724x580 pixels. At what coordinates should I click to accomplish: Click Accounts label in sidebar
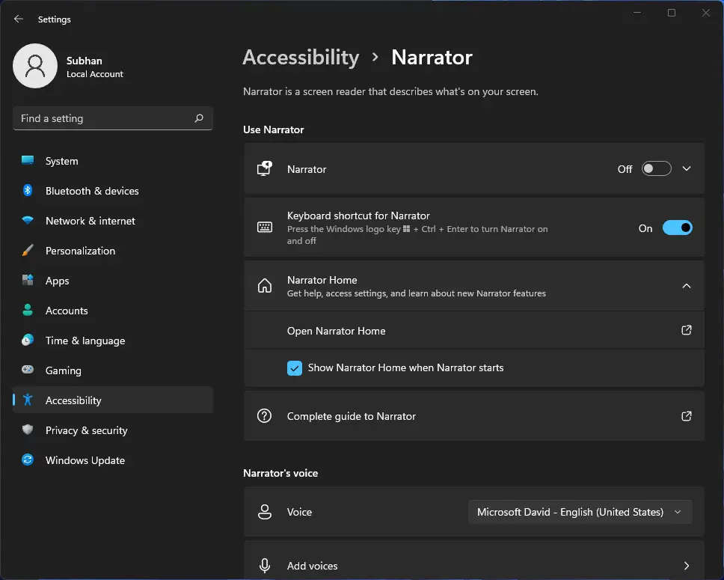pos(67,311)
